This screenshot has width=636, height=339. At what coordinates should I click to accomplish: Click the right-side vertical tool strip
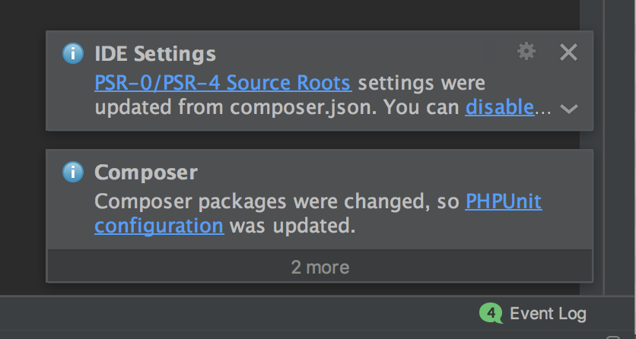point(619,152)
